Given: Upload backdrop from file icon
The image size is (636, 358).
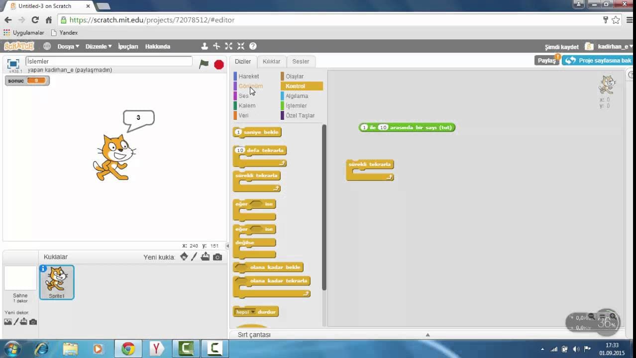Looking at the screenshot, I should pyautogui.click(x=24, y=322).
